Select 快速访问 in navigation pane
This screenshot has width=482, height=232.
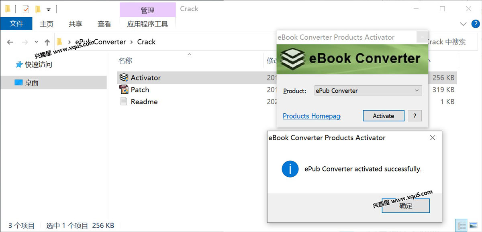coord(39,65)
